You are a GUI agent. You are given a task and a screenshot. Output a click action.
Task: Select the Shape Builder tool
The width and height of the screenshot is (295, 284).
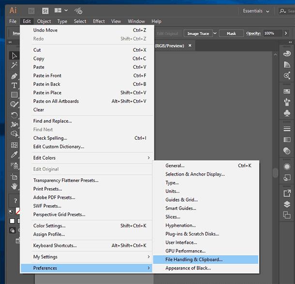(x=14, y=134)
